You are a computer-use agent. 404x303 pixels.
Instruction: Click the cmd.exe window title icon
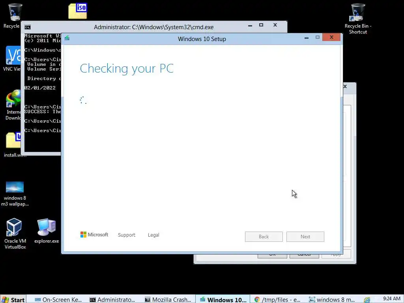28,27
